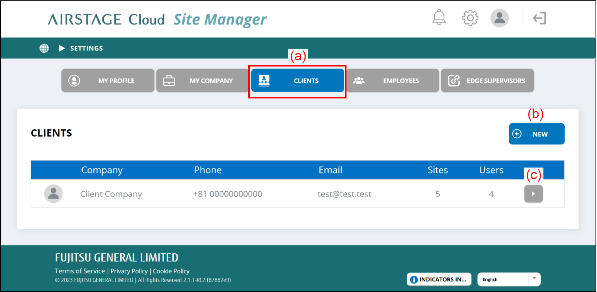Open the Cookie Policy link

tap(171, 271)
